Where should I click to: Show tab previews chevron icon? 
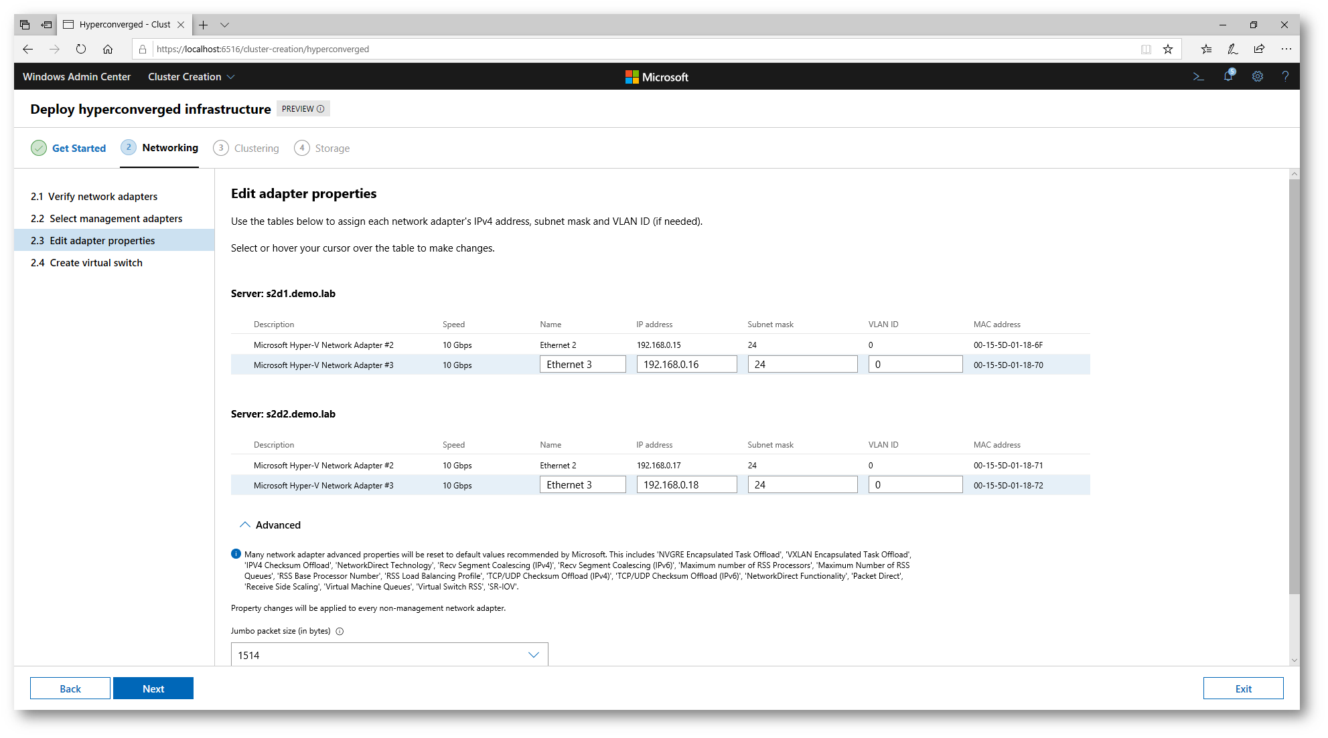tap(225, 25)
